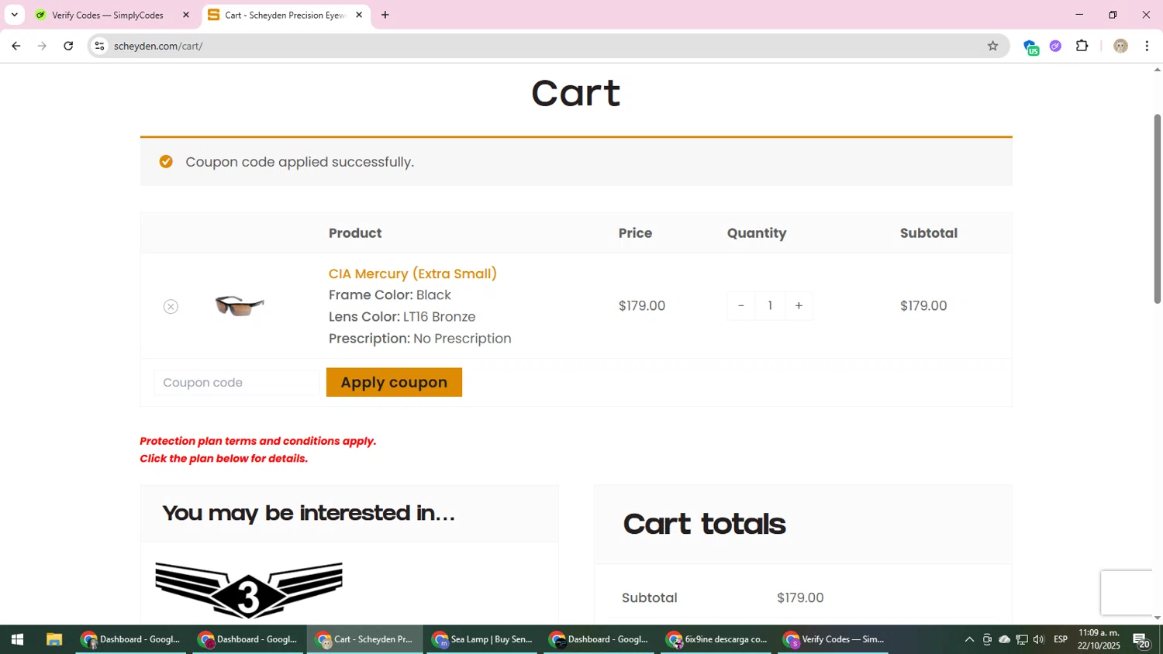This screenshot has width=1163, height=654.
Task: Open the purple circular extension icon
Action: (1055, 46)
